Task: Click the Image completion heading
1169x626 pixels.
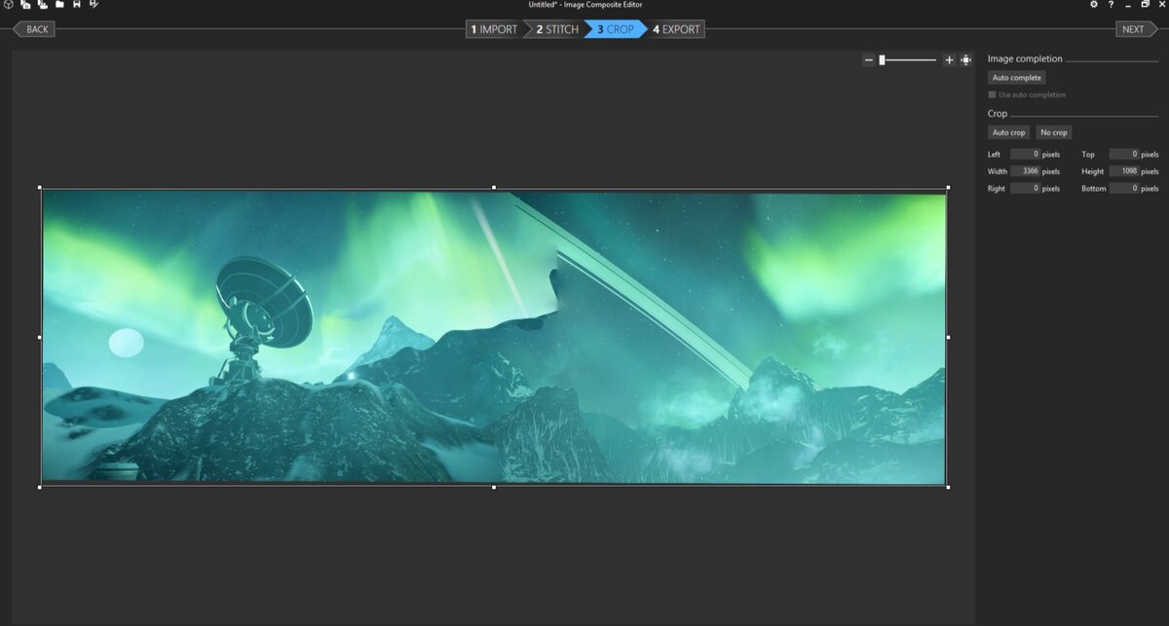Action: pos(1025,58)
